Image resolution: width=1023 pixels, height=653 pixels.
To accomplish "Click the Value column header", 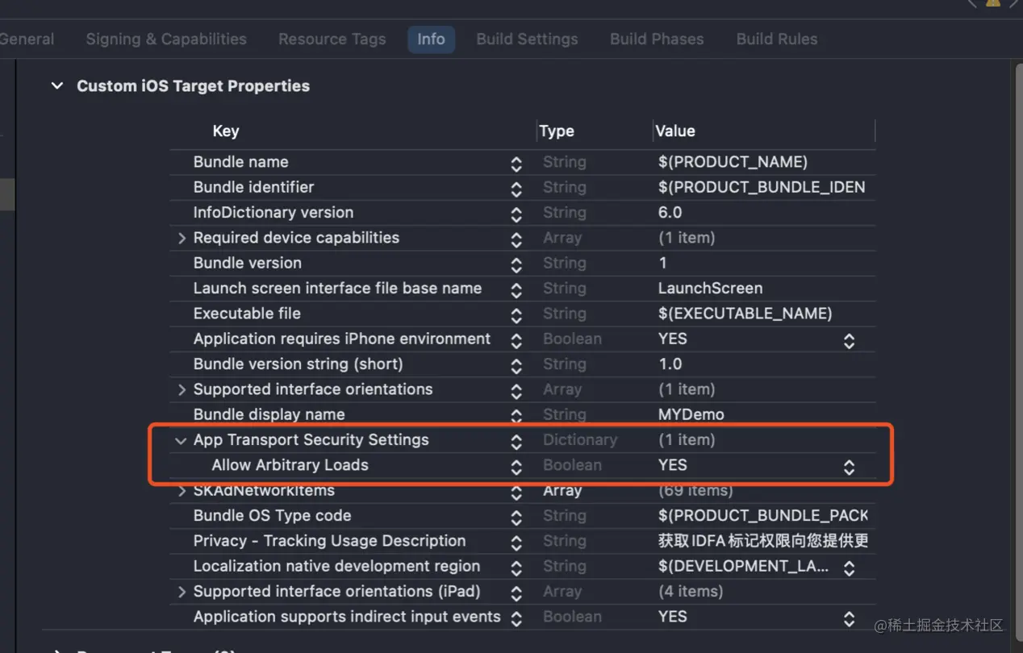I will coord(675,131).
